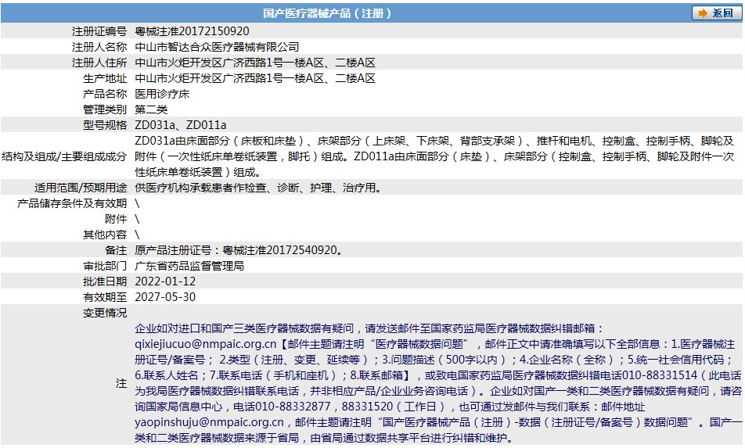Image resolution: width=745 pixels, height=448 pixels.
Task: Click the structure description starting with ZD031a由床面部分
Action: (434, 156)
